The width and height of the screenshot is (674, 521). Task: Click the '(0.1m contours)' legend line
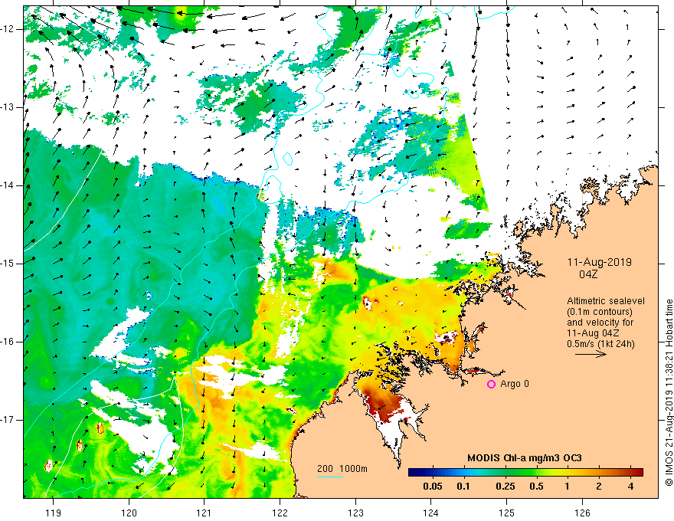coord(600,312)
